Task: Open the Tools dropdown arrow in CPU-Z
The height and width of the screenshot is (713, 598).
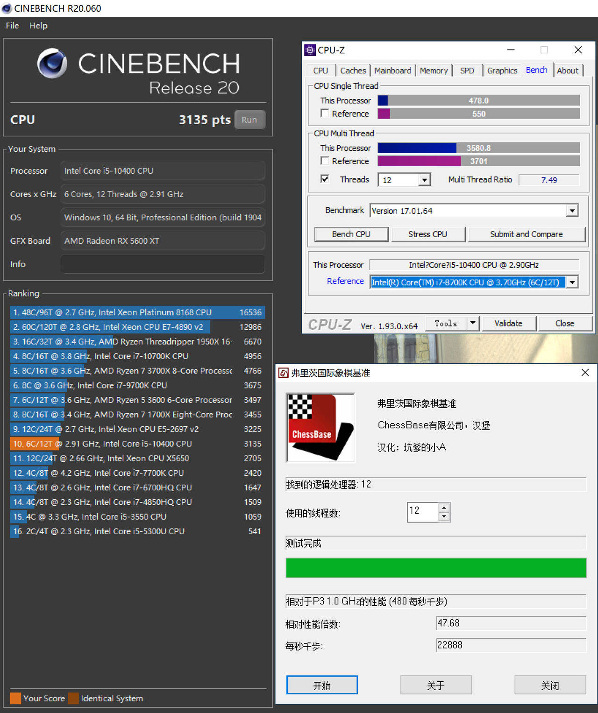Action: coord(473,323)
